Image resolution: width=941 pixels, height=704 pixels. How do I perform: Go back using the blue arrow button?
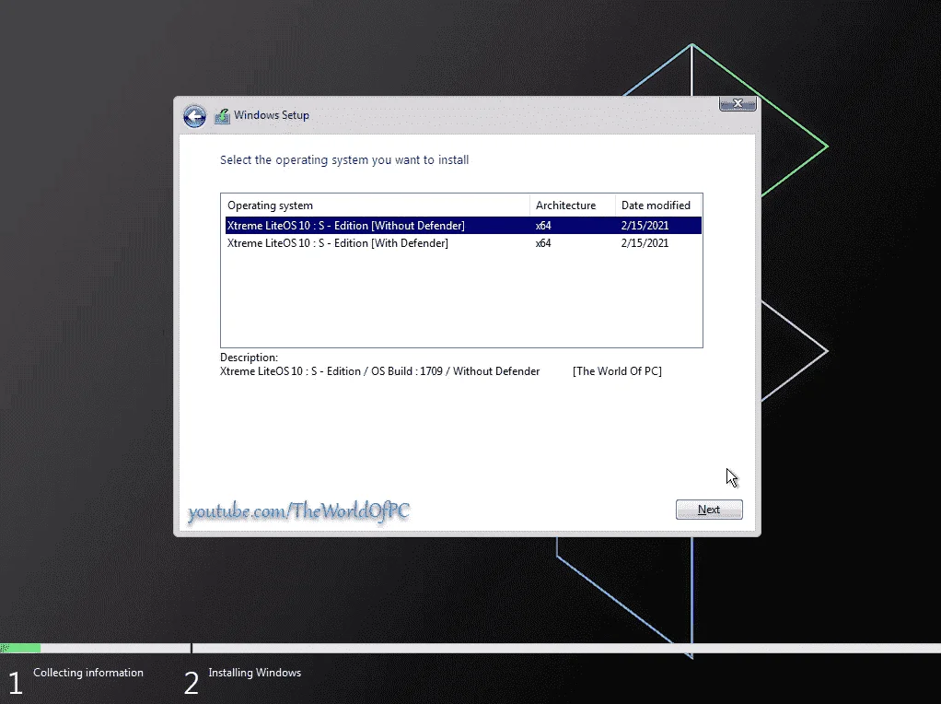click(194, 116)
